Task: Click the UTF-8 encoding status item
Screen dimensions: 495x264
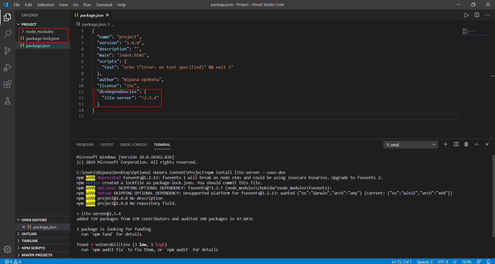Action: point(443,261)
